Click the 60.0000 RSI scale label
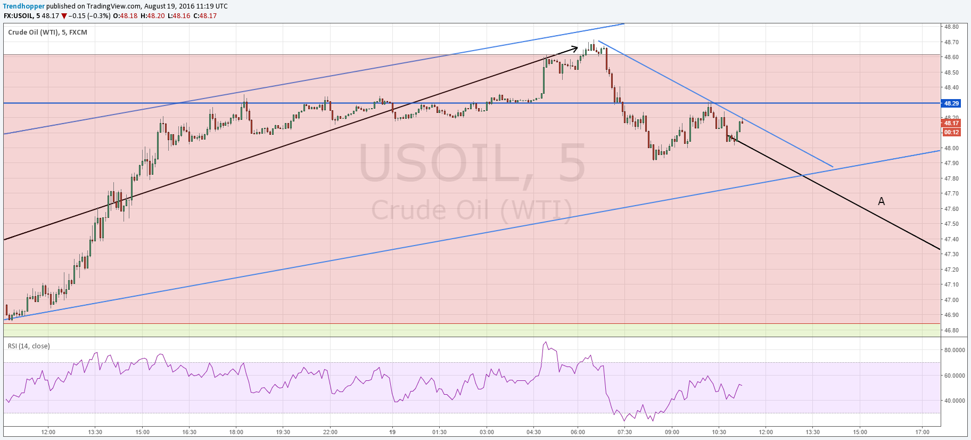The width and height of the screenshot is (971, 440). point(954,376)
